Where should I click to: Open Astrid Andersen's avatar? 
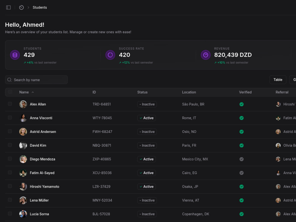tap(23, 132)
